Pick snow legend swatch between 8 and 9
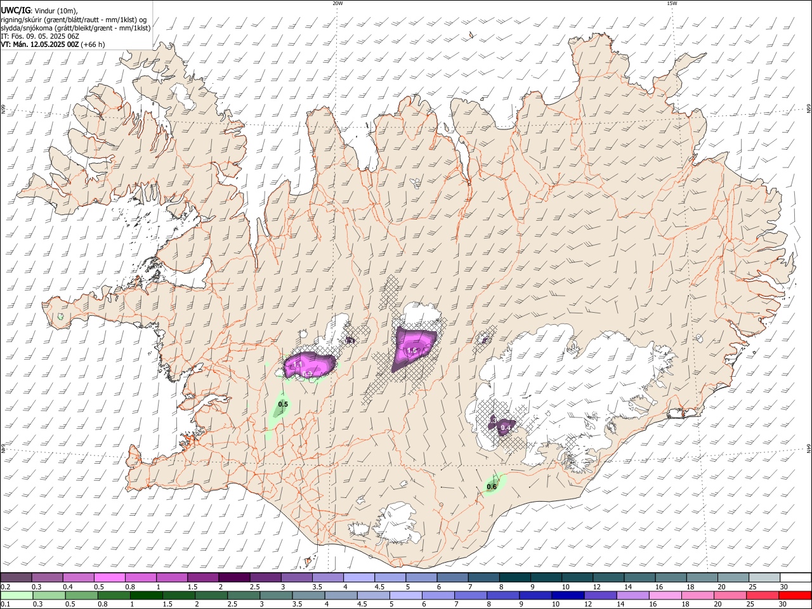The width and height of the screenshot is (812, 609). coord(514,577)
